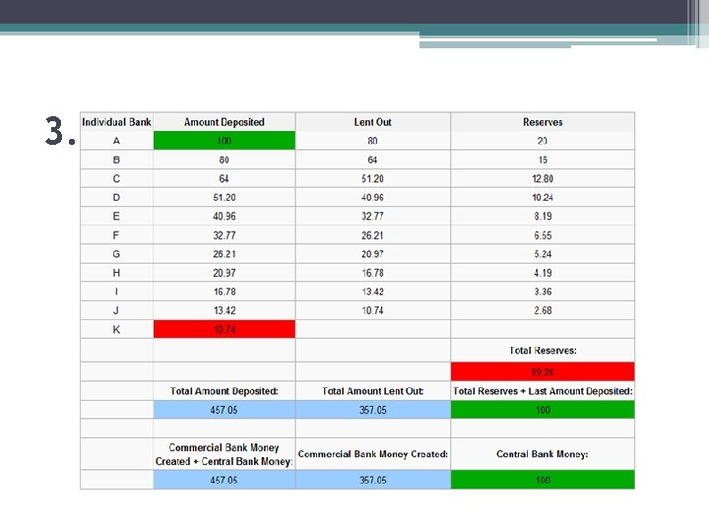Select reserves value 3.36
The image size is (709, 532).
click(x=543, y=292)
